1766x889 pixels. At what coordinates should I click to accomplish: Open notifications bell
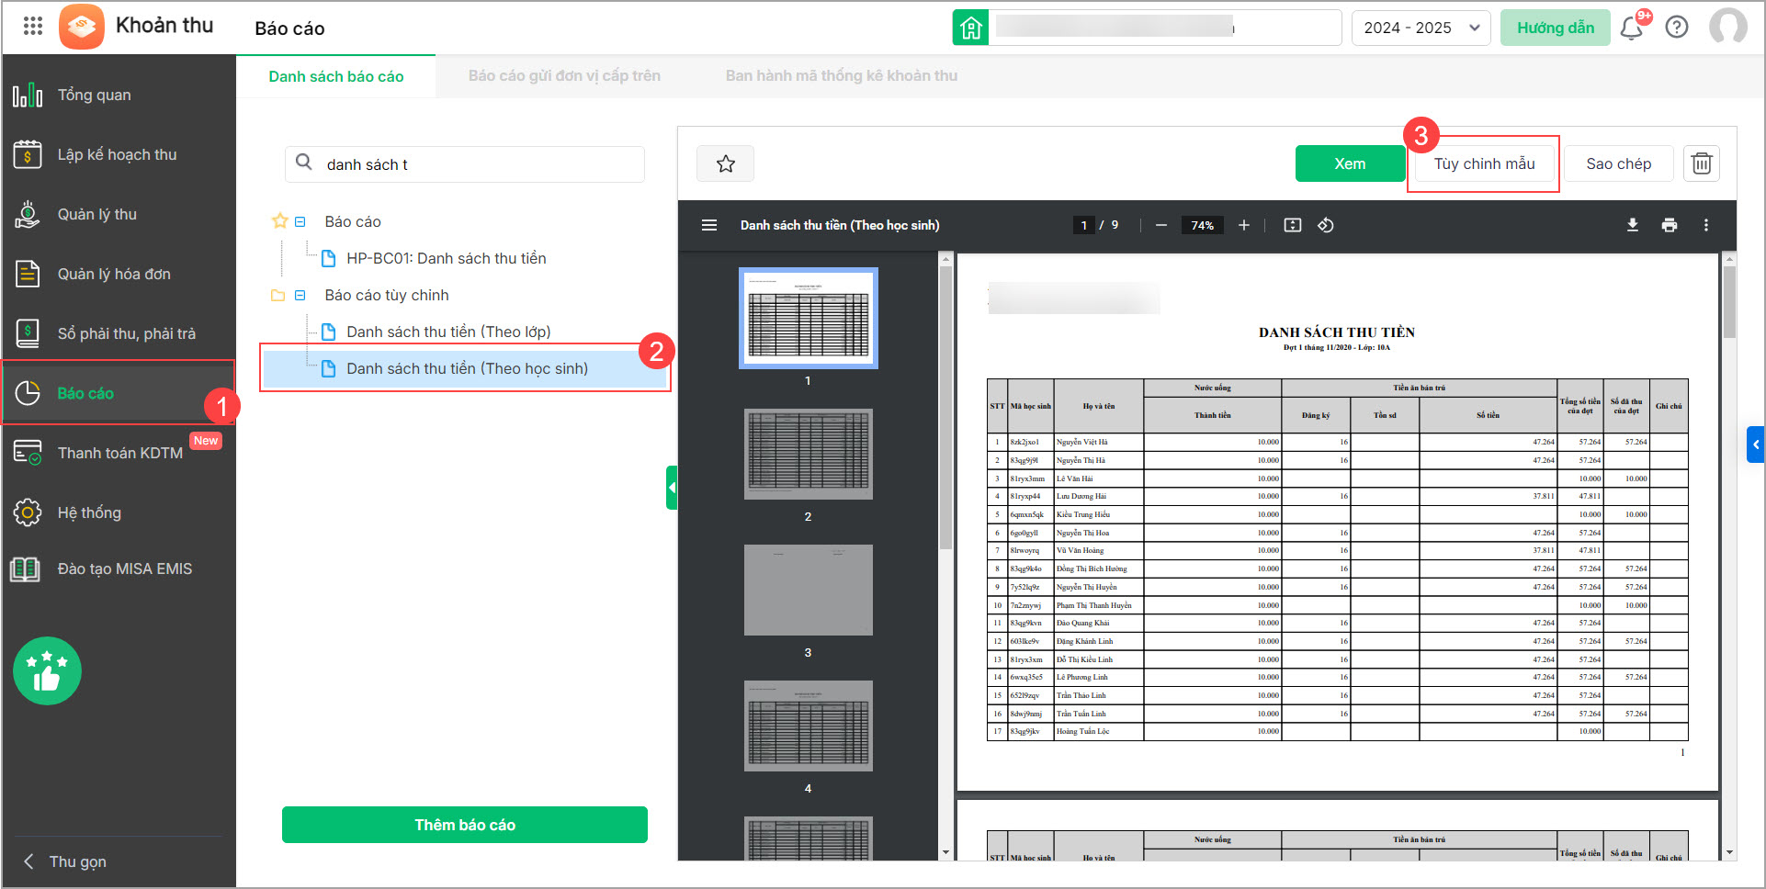pos(1632,28)
